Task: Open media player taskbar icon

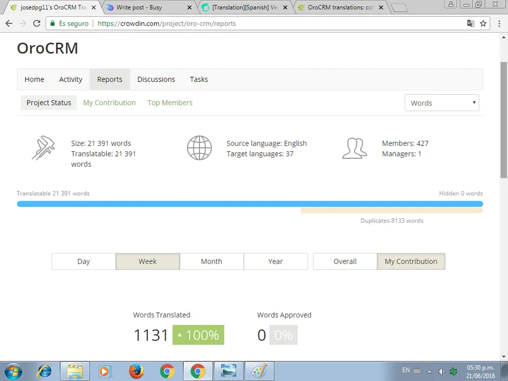Action: tap(105, 371)
